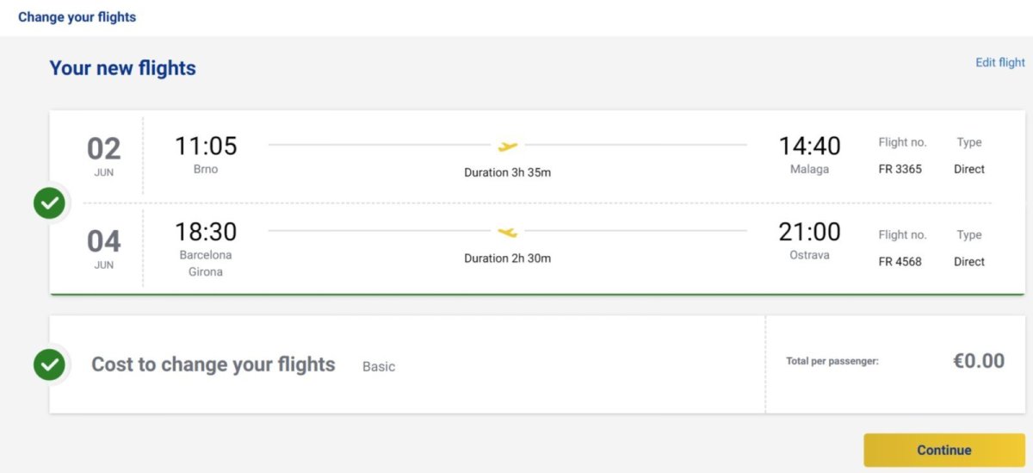
Task: Select the 04 JUN return date
Action: point(104,246)
